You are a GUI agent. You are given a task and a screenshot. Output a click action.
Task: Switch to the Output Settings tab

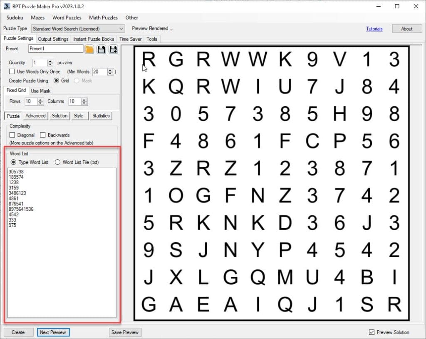coord(53,39)
